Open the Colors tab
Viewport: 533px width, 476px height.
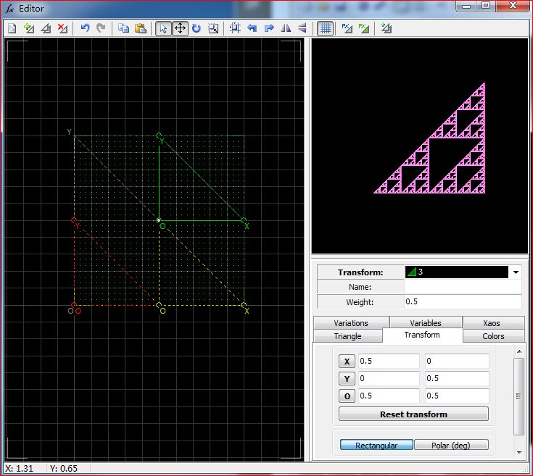click(x=493, y=336)
